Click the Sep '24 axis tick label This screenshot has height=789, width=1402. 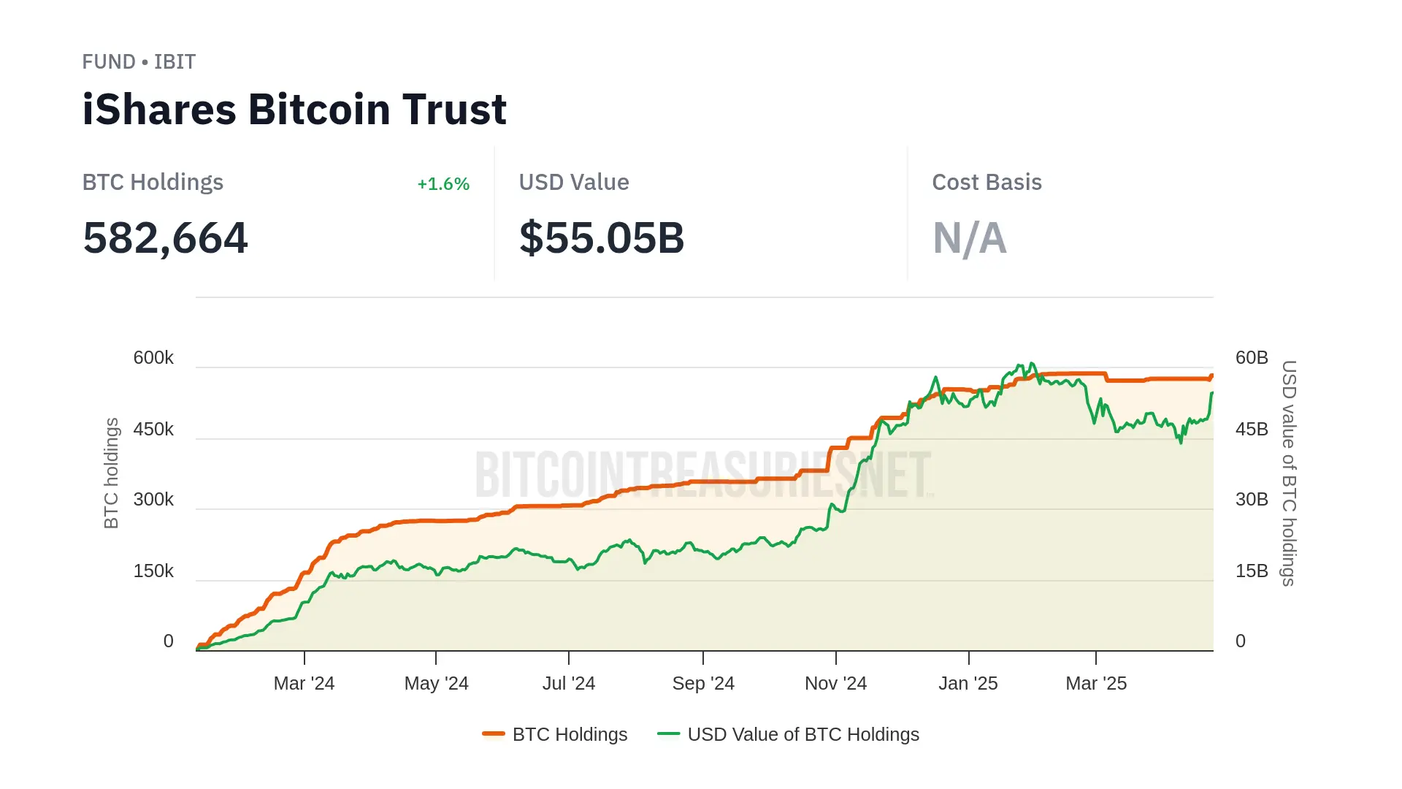703,684
